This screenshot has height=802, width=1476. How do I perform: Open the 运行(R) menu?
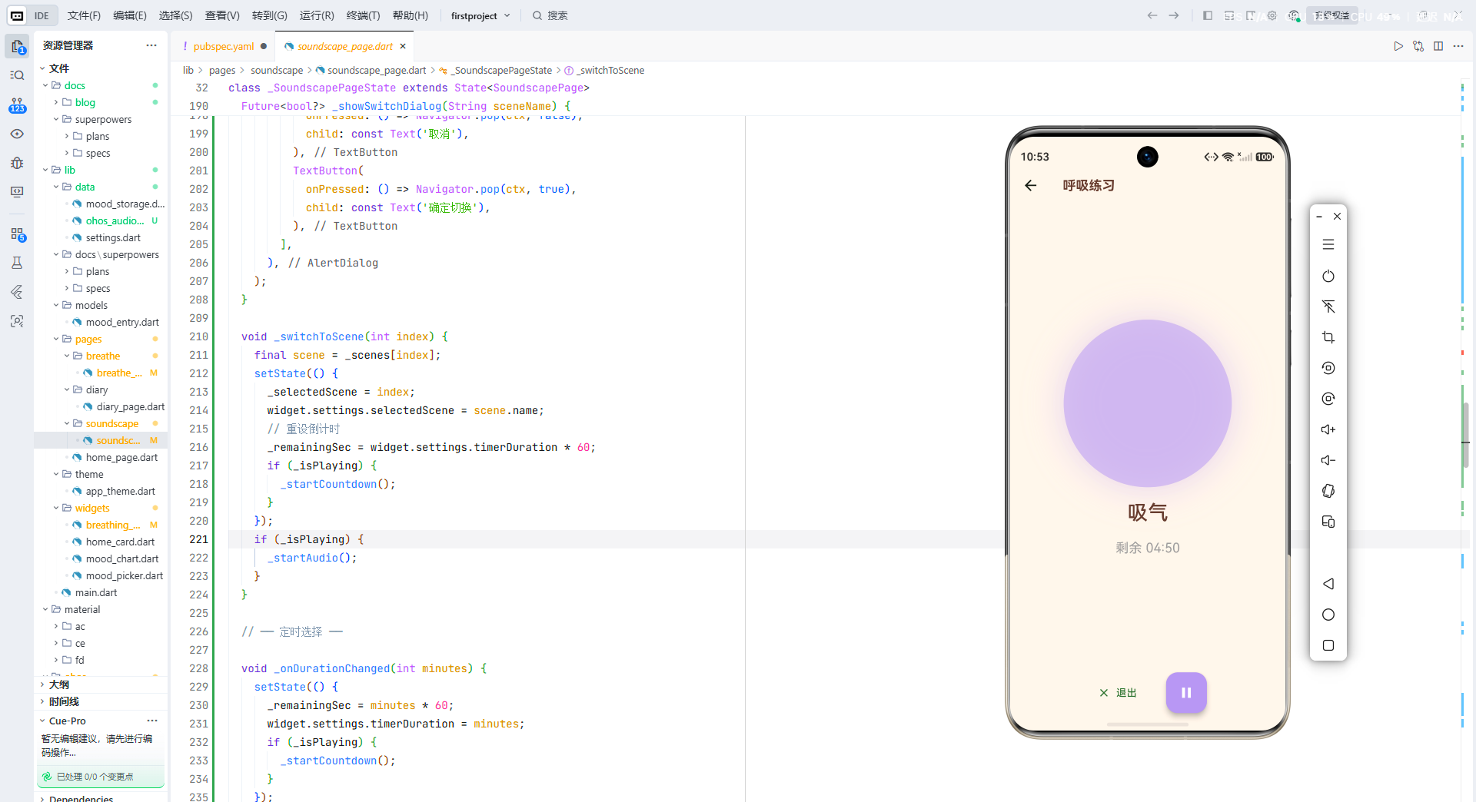317,15
